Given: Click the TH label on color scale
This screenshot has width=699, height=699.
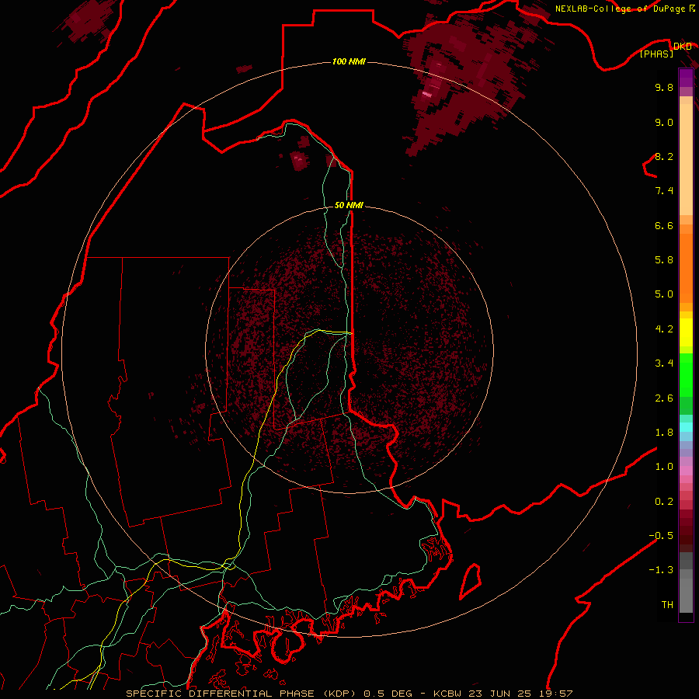Looking at the screenshot, I should pos(667,604).
